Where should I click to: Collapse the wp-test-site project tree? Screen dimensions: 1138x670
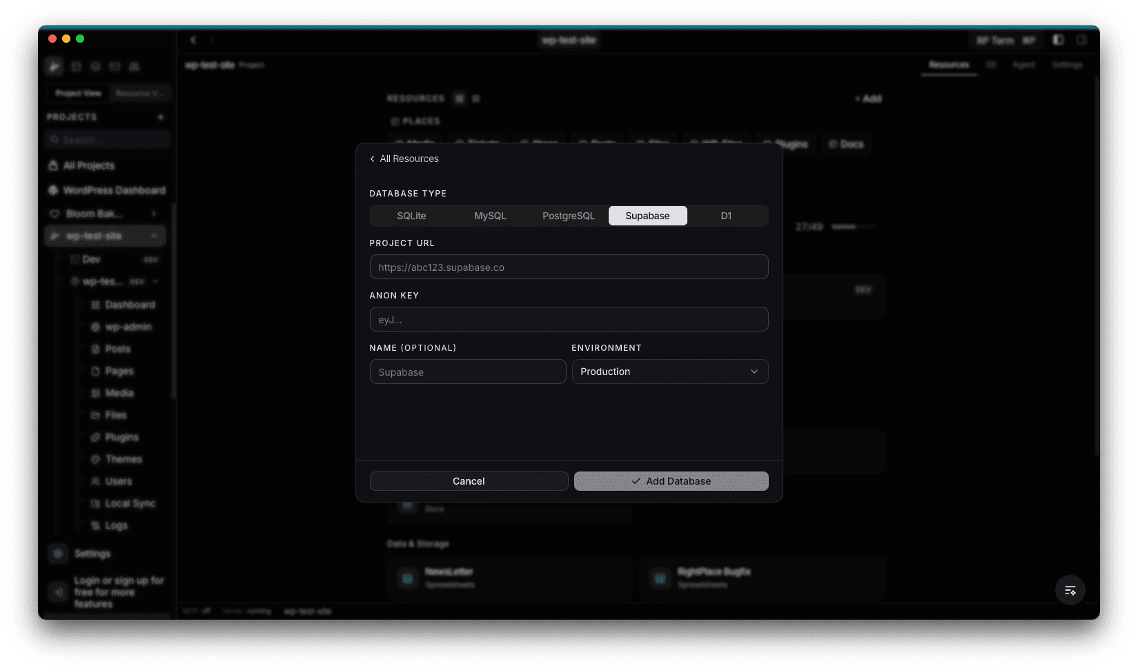[153, 236]
